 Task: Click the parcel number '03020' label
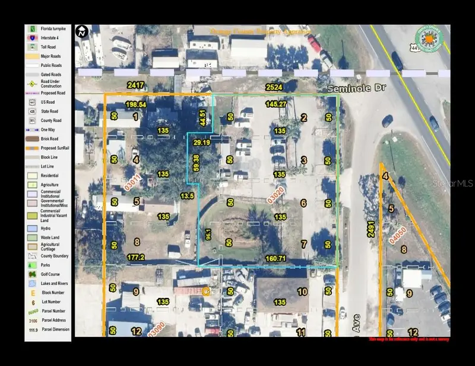276,195
